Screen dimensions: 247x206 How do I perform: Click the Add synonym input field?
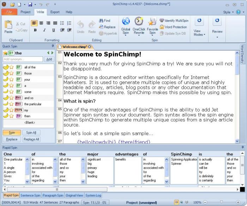coord(23,59)
